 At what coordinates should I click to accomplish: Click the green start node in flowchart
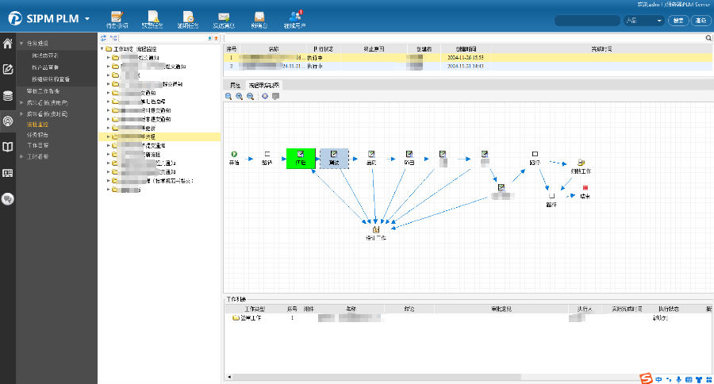(234, 154)
